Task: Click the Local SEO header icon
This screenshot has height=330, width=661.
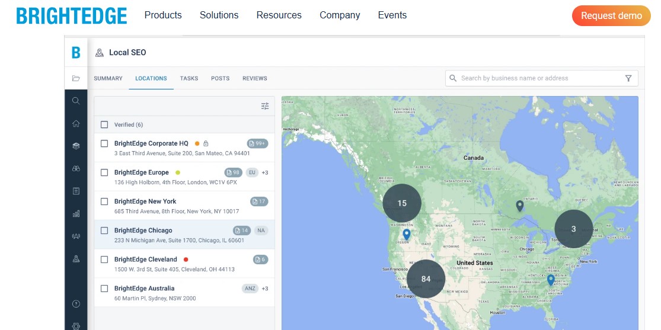Action: 100,53
